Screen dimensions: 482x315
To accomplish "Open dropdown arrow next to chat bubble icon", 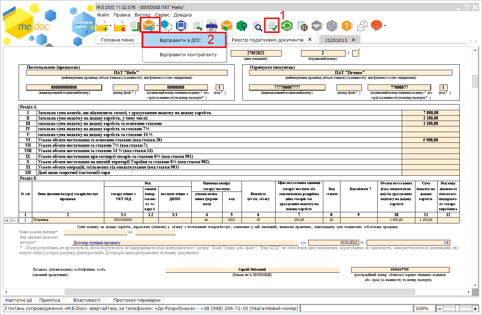I will [x=385, y=26].
